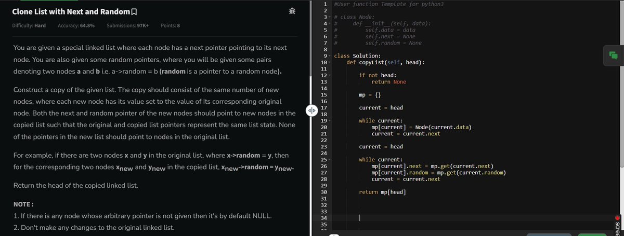The image size is (624, 236).
Task: Fold the copyList function at line 10
Action: 330,62
